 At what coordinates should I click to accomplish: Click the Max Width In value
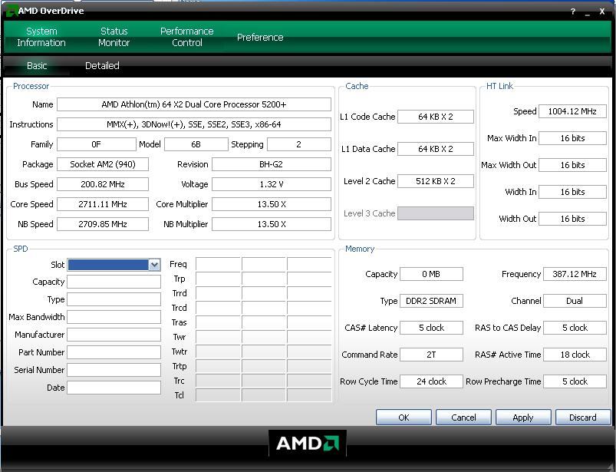click(572, 138)
